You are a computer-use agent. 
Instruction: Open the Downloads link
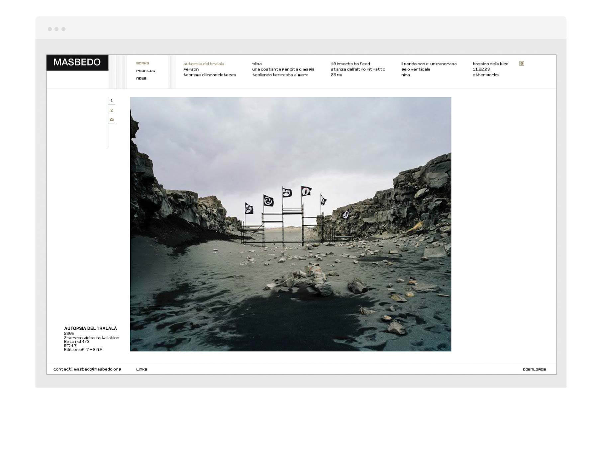[534, 369]
